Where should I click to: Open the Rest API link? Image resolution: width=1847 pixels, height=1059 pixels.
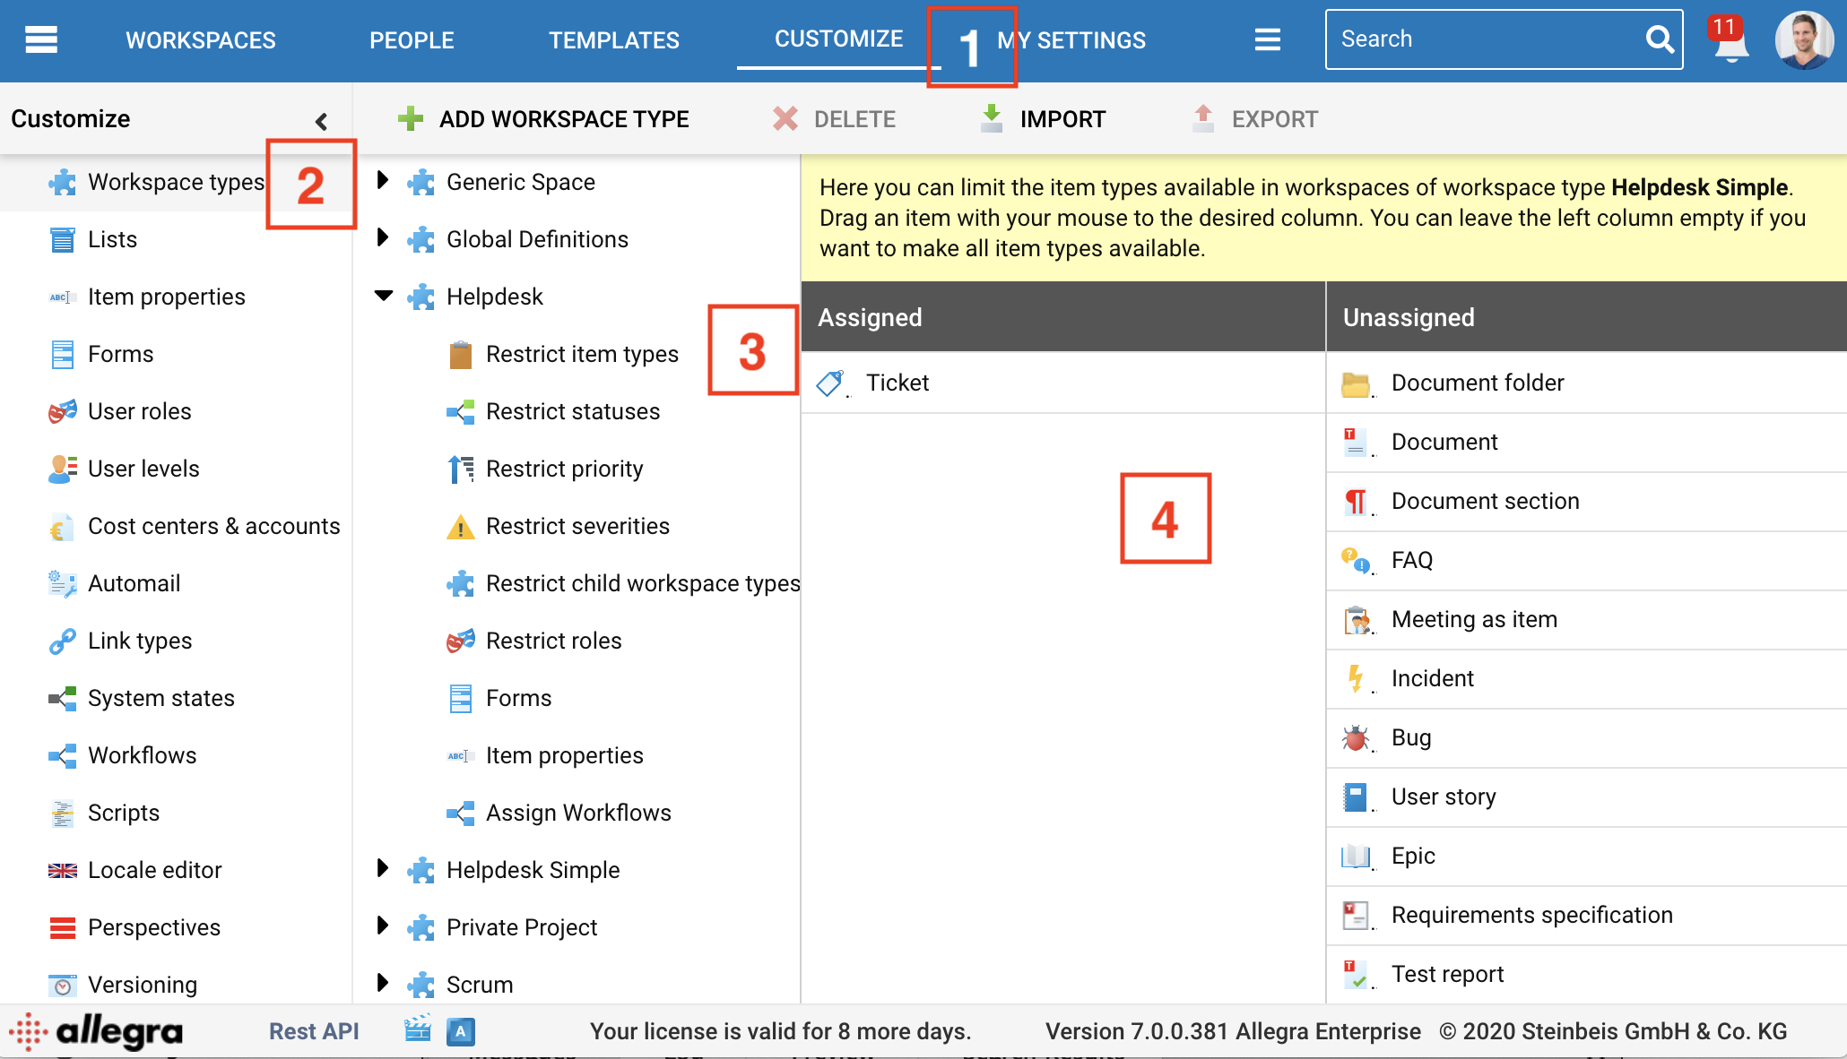pyautogui.click(x=314, y=1031)
